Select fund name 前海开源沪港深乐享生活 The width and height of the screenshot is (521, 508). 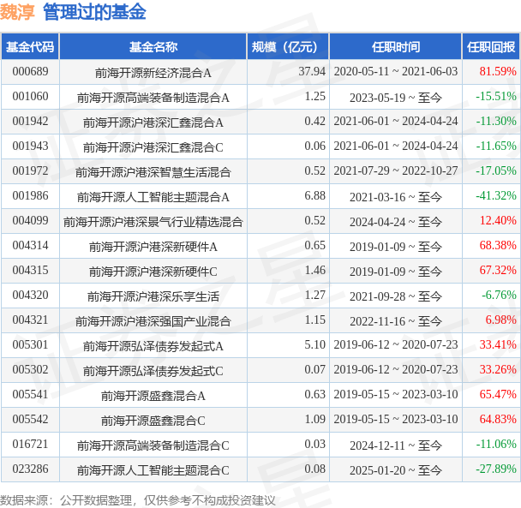tap(153, 296)
